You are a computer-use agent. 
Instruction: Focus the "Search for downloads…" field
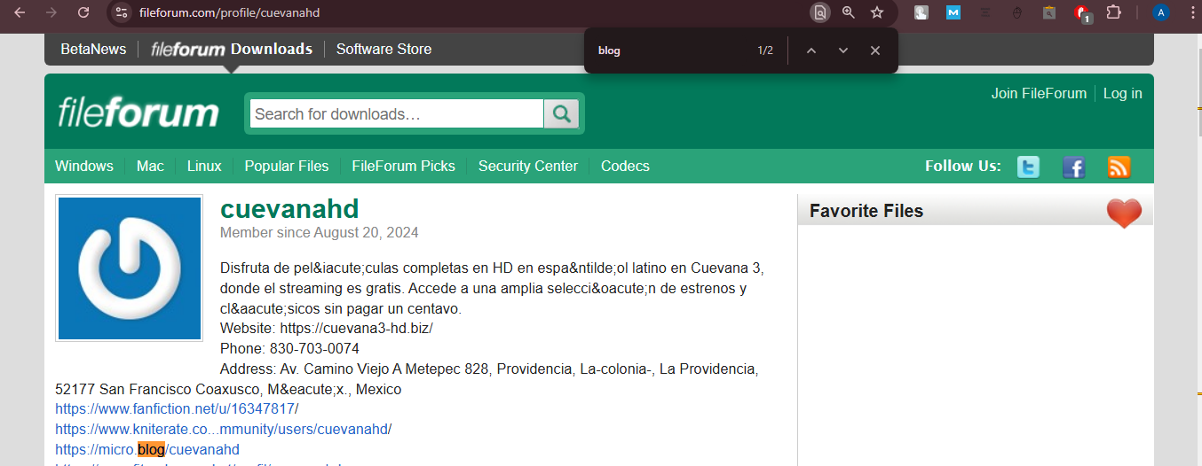(397, 113)
